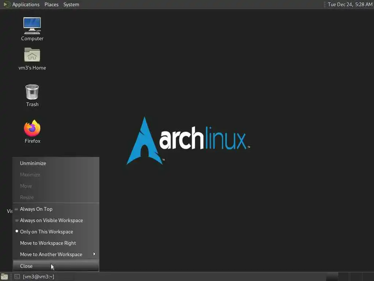Select Only on This Workspace option
The height and width of the screenshot is (281, 374).
56,232
